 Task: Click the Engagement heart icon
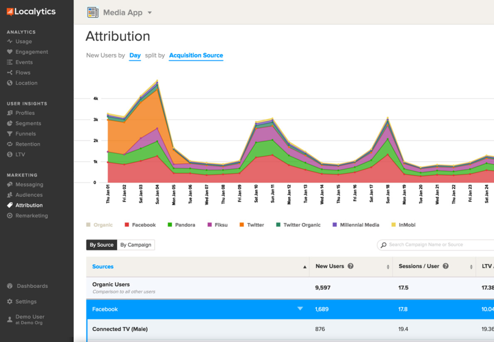(x=10, y=52)
